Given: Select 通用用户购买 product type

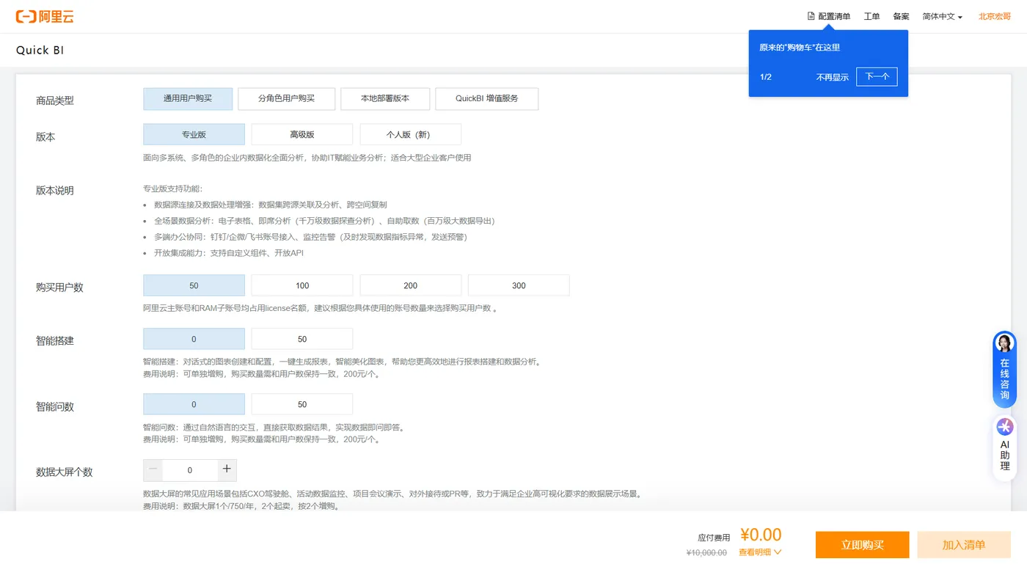Looking at the screenshot, I should point(188,98).
